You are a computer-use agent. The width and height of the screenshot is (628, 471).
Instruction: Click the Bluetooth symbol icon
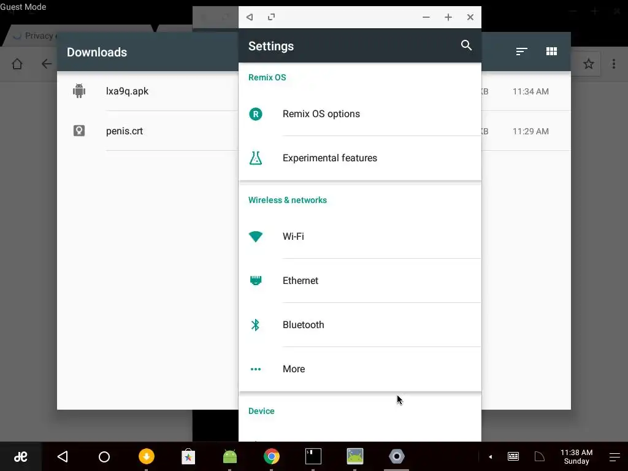click(255, 325)
